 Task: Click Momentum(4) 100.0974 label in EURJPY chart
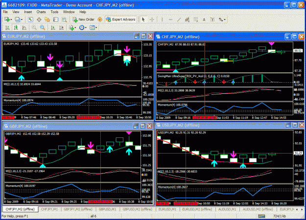tap(18, 100)
